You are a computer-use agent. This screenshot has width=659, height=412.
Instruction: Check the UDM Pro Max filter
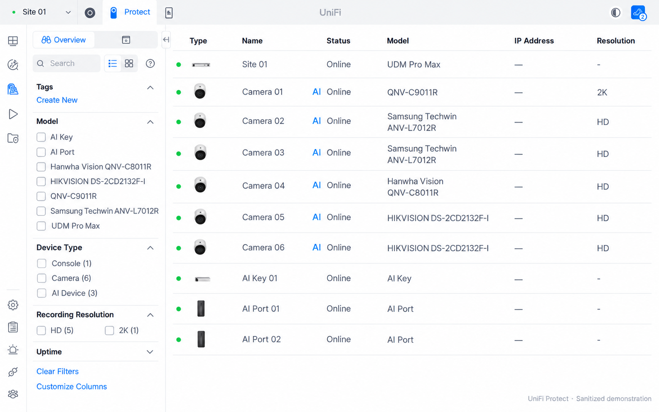[x=41, y=226]
